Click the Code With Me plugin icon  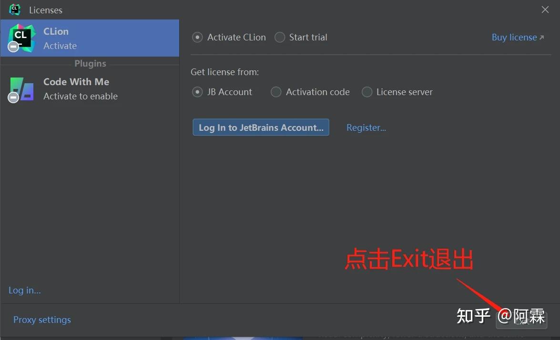point(21,88)
